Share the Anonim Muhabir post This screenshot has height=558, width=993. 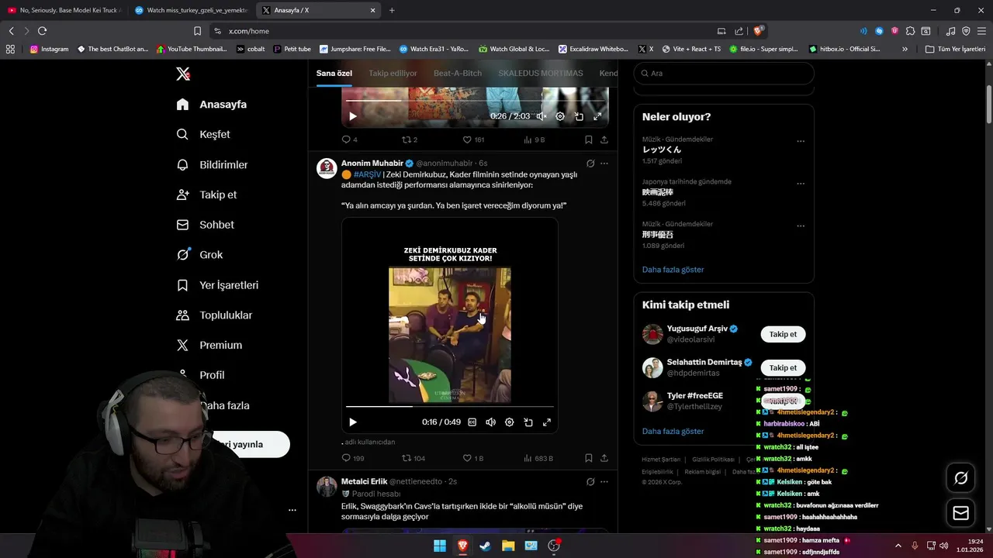pos(604,458)
